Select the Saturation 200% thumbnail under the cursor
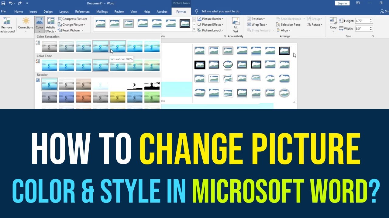Screen dimensions: 389x218 point(118,47)
